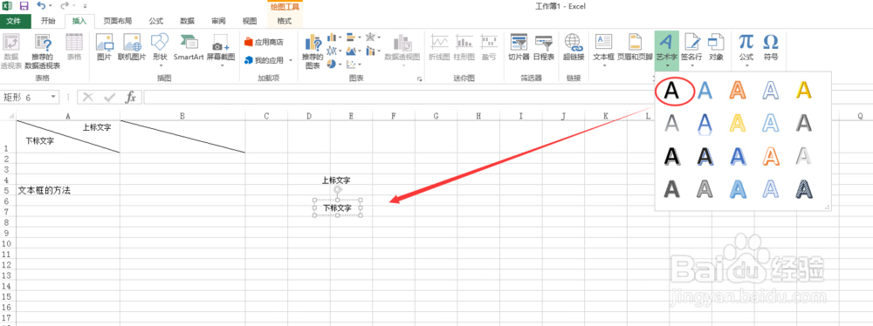Open 应用商店 (App Store) add-ins
Image resolution: width=873 pixels, height=326 pixels.
pyautogui.click(x=265, y=42)
